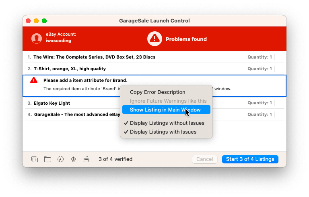Click the folder icon in bottom toolbar
This screenshot has width=309, height=197.
(47, 159)
